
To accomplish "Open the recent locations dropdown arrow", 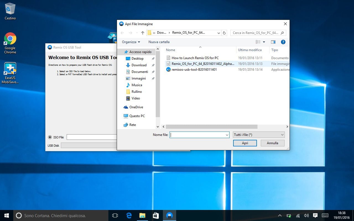I will click(137, 33).
